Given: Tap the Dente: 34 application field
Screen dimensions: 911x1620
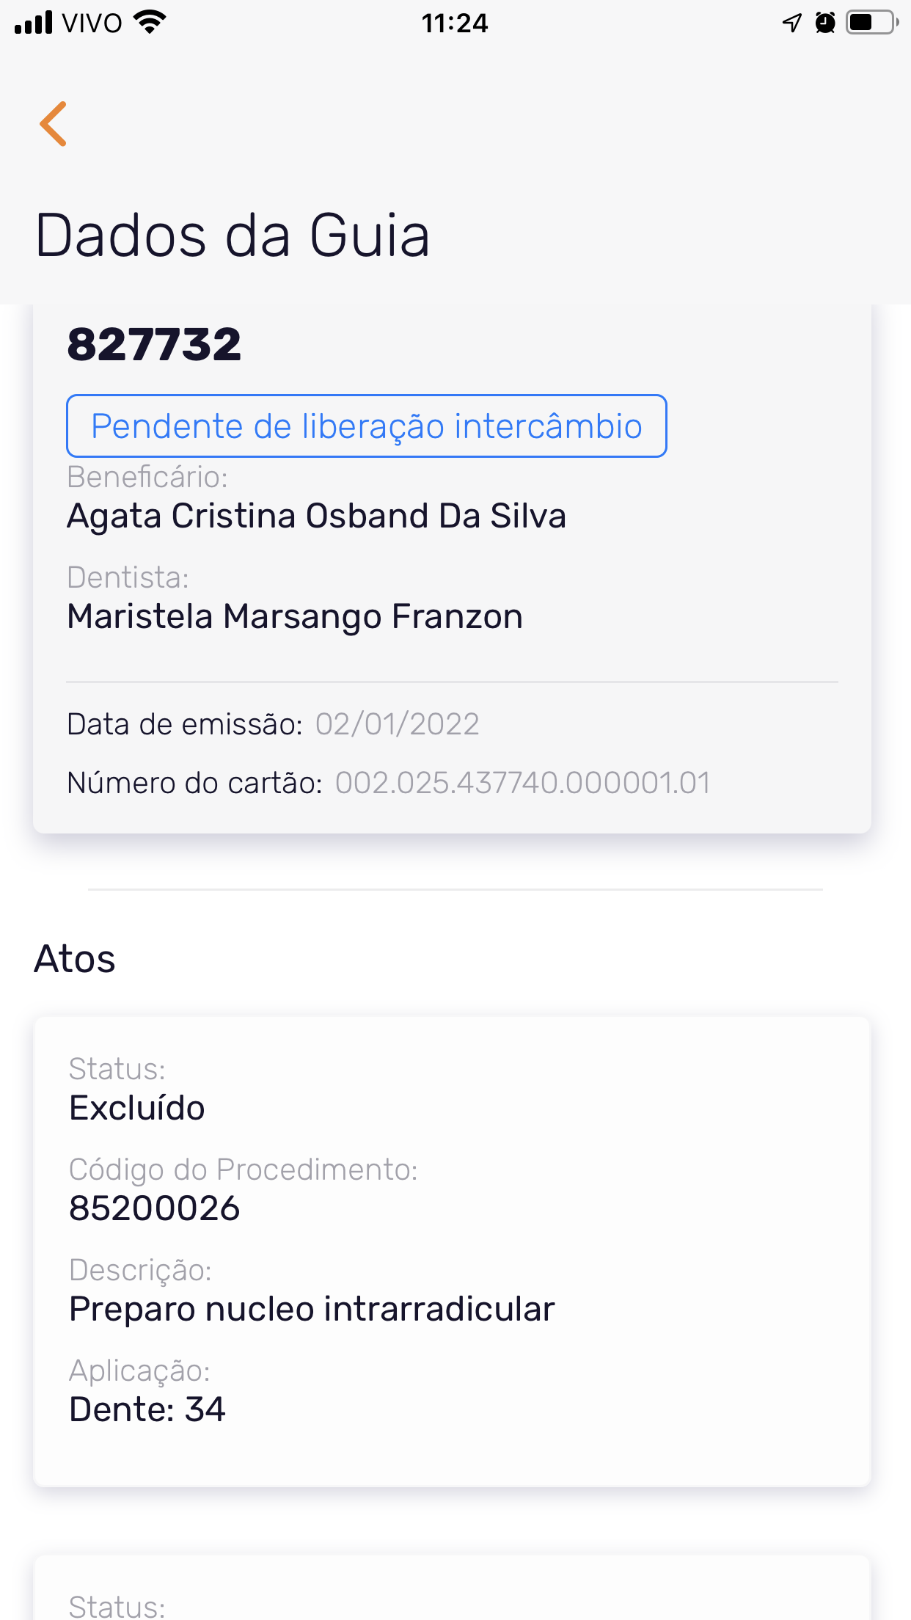Looking at the screenshot, I should point(147,1409).
